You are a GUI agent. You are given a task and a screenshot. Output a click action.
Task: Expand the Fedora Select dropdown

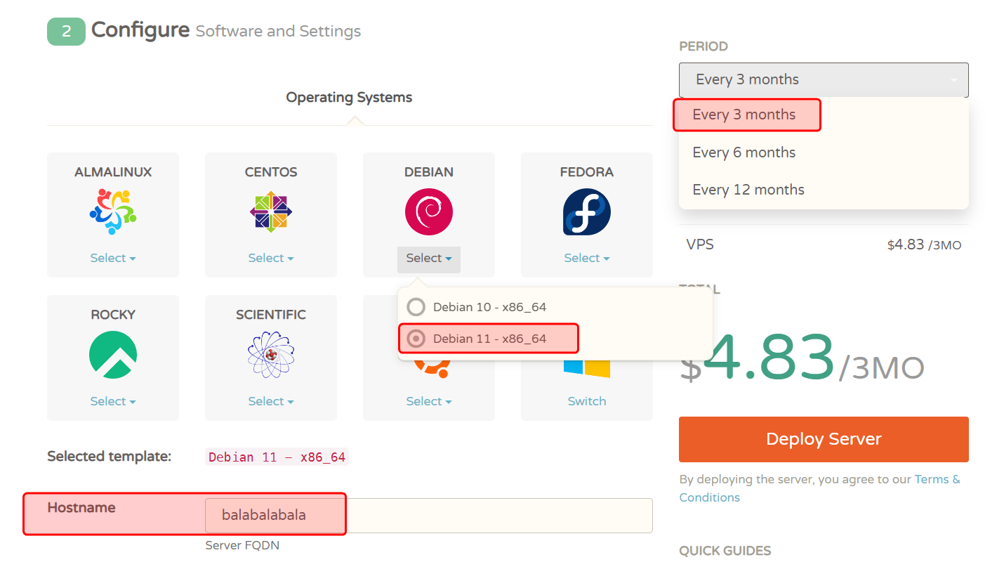point(587,258)
